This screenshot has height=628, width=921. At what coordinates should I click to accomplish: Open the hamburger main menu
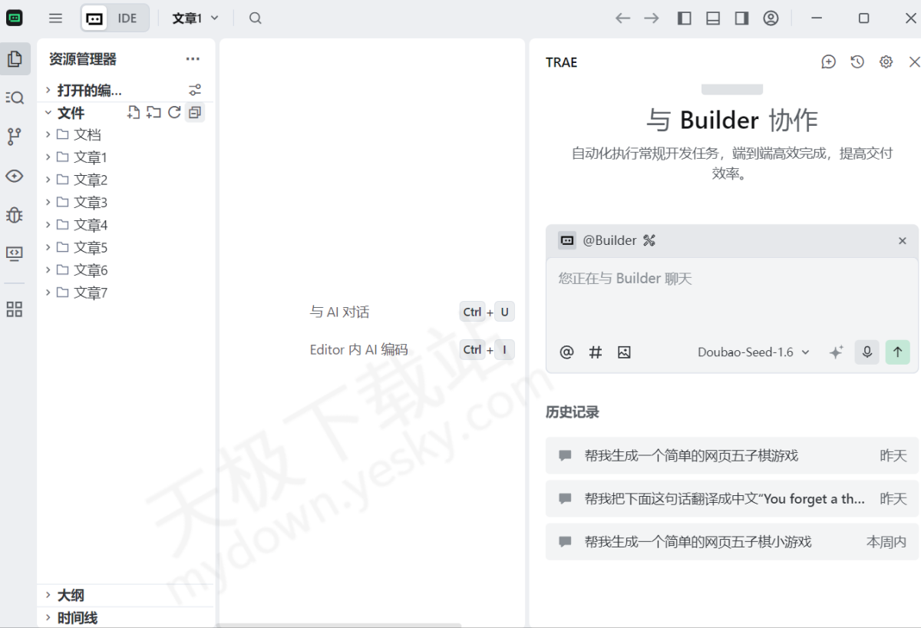55,18
